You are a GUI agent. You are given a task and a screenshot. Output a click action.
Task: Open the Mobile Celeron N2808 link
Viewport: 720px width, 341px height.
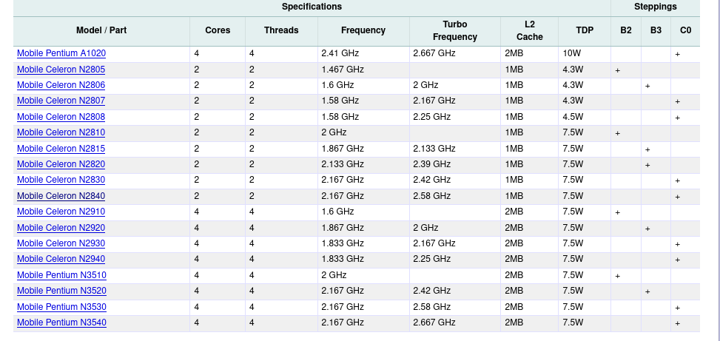click(61, 117)
